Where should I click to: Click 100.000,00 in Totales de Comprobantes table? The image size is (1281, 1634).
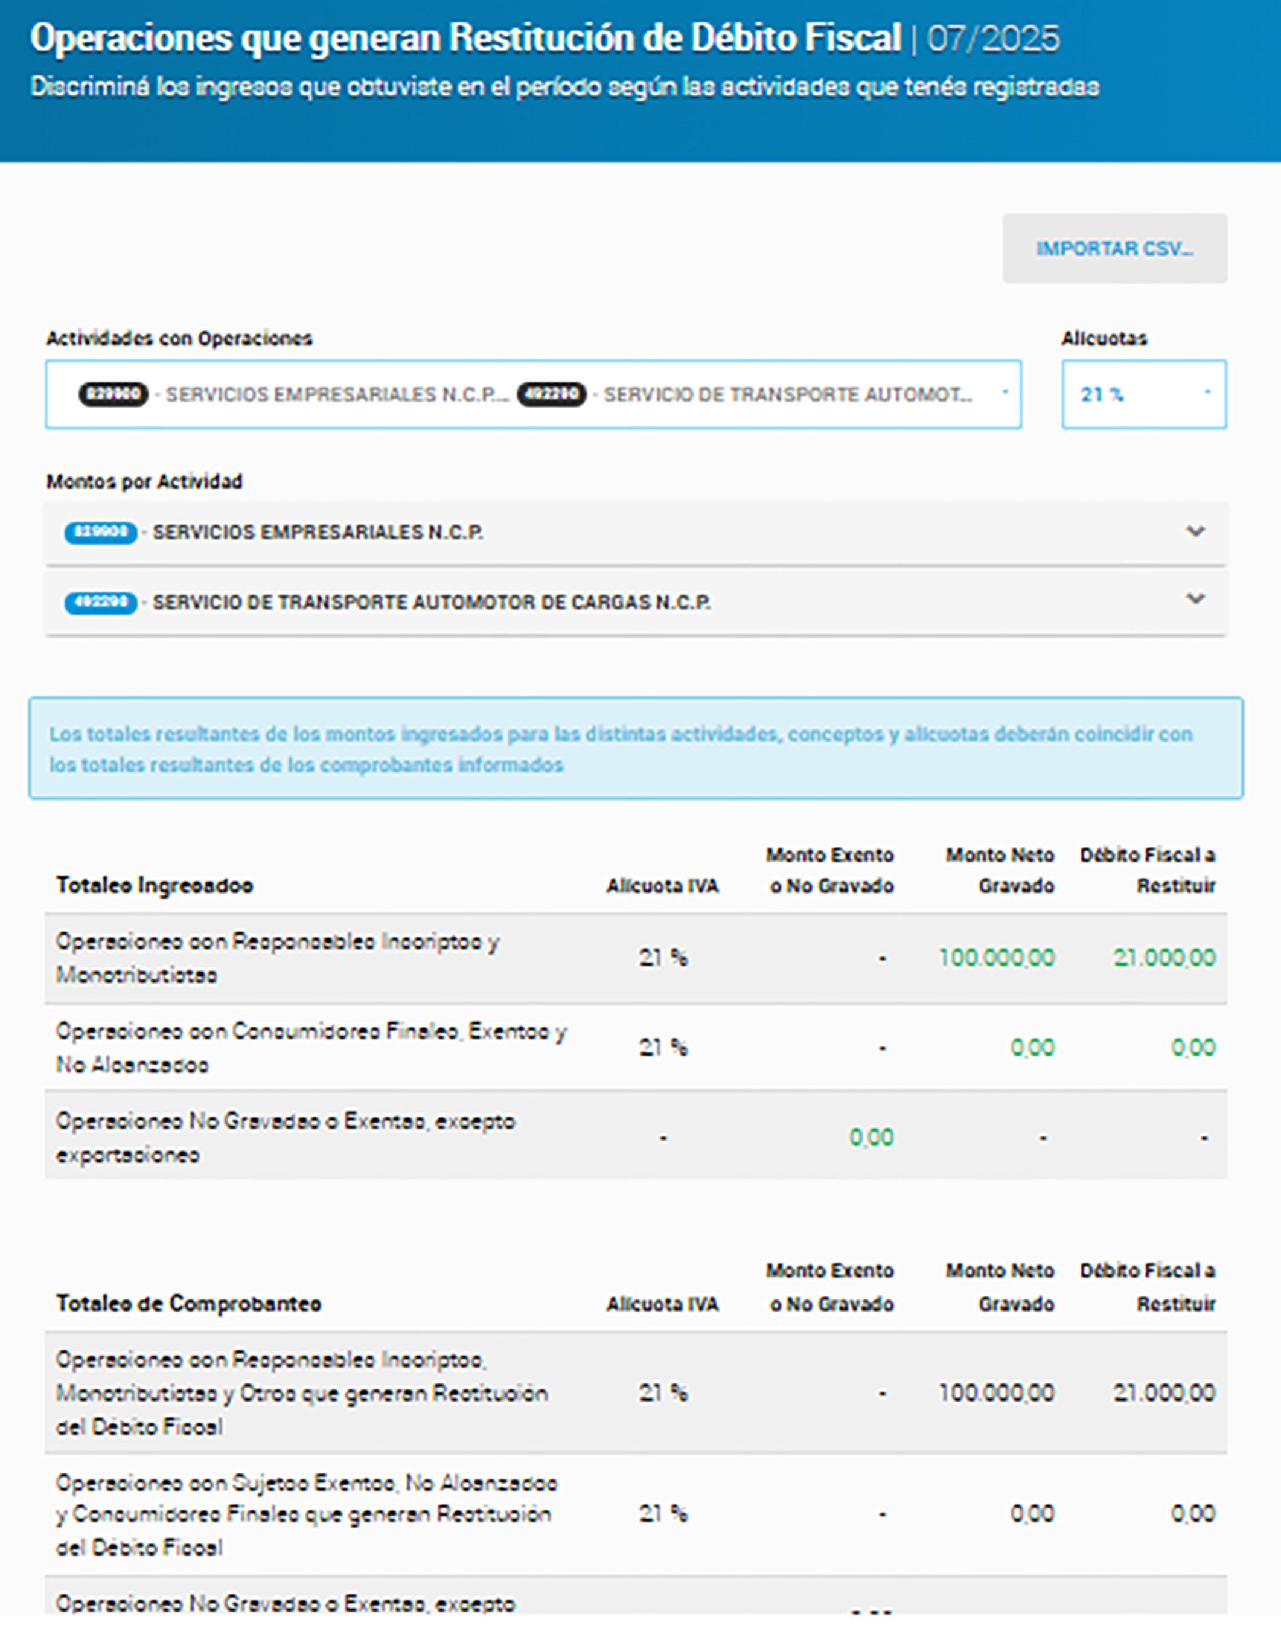pos(996,1392)
